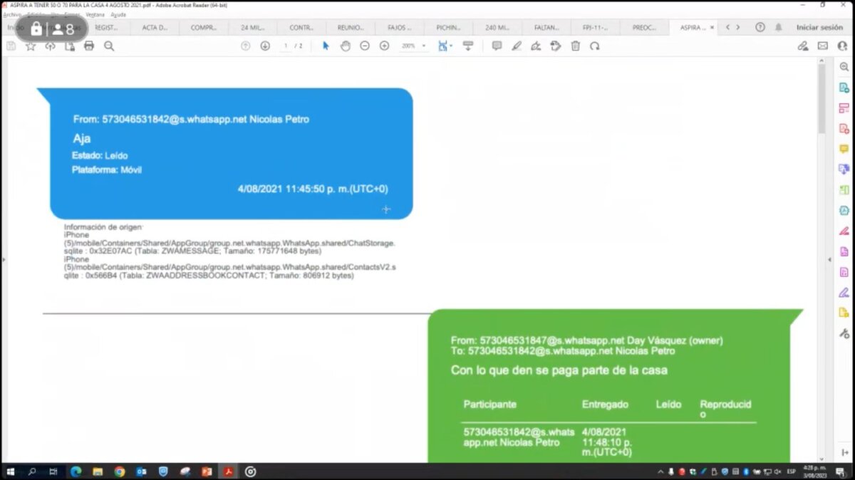
Task: Add a comment note with the speech bubble
Action: (497, 46)
